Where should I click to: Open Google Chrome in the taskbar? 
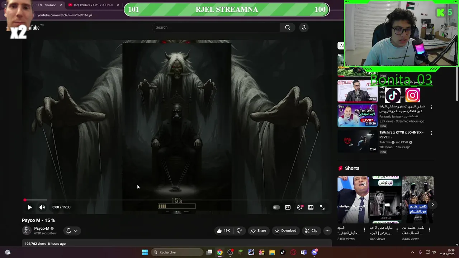coord(219,252)
